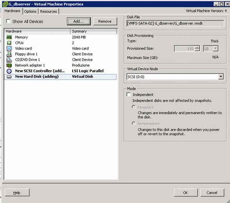This screenshot has width=230, height=203.
Task: Select the Persistent radio option
Action: click(133, 107)
